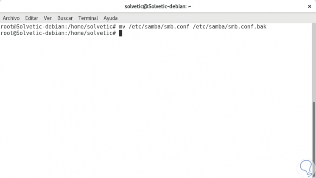This screenshot has width=316, height=178.
Task: Click the /etc/samba/smb.conf.bak path text
Action: click(x=229, y=27)
